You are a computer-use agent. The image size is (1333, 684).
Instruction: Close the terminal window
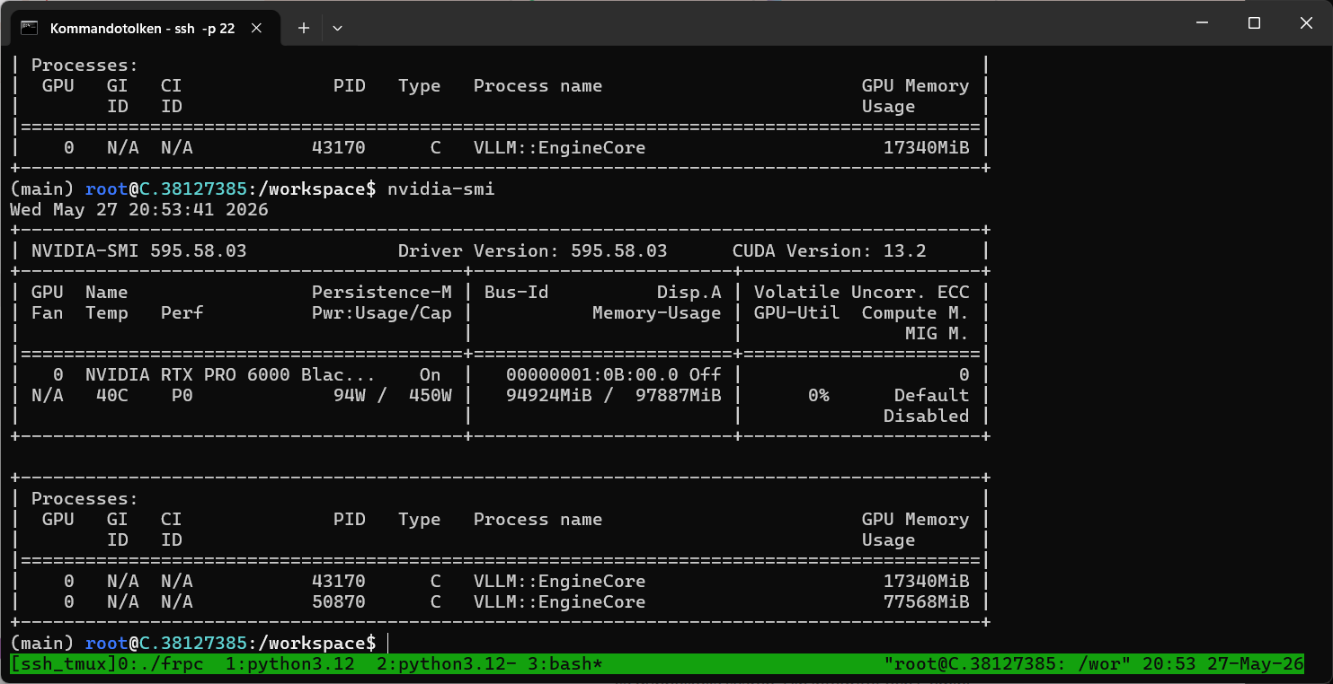(x=1306, y=23)
